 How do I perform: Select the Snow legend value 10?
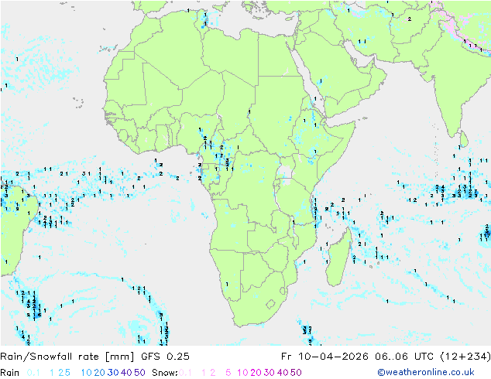pyautogui.click(x=242, y=373)
